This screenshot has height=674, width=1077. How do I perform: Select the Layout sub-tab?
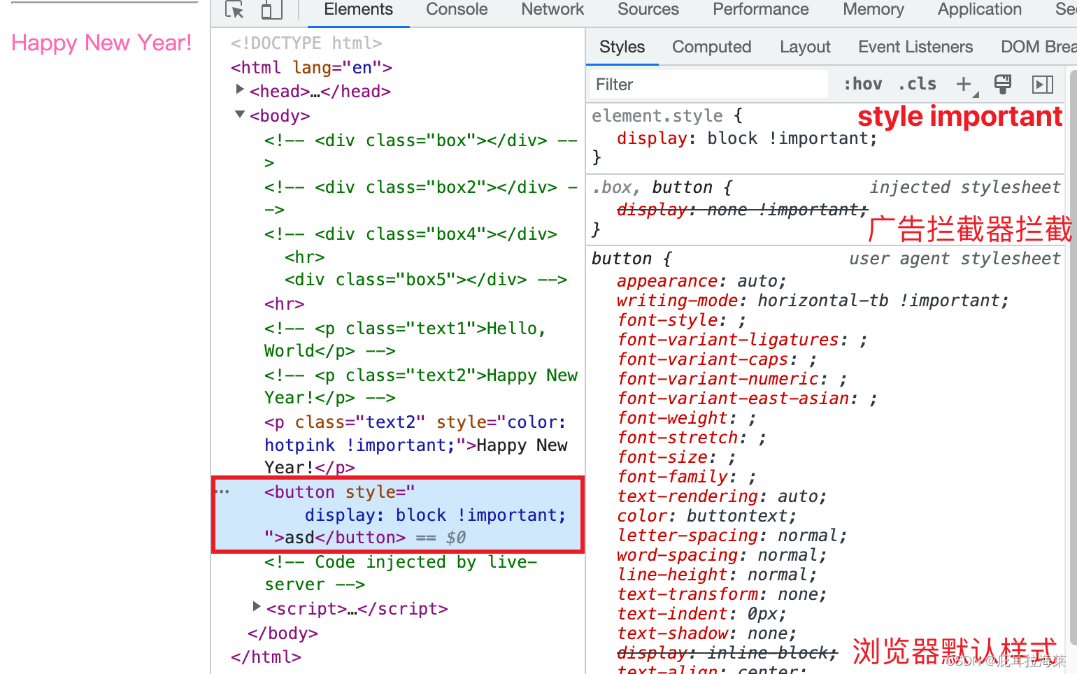point(805,47)
